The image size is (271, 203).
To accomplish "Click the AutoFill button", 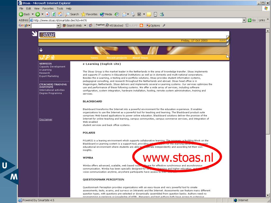I will coord(132,26).
